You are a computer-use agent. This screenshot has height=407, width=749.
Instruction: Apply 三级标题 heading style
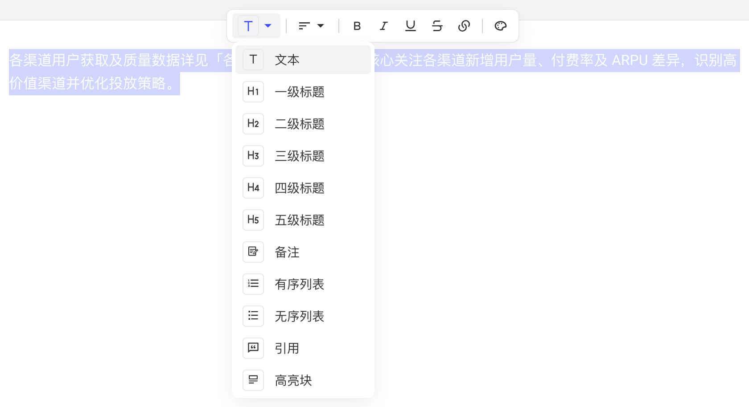pos(303,156)
